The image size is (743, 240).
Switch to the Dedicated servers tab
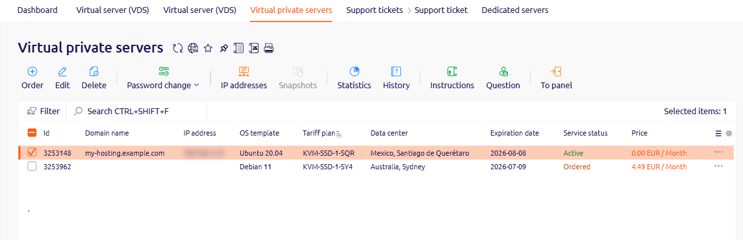515,10
